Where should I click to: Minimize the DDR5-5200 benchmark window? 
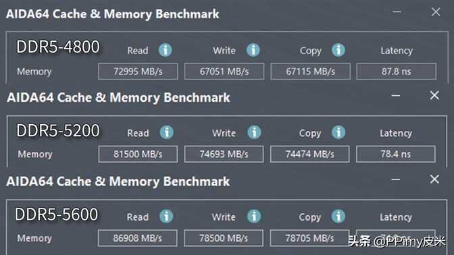pyautogui.click(x=396, y=95)
